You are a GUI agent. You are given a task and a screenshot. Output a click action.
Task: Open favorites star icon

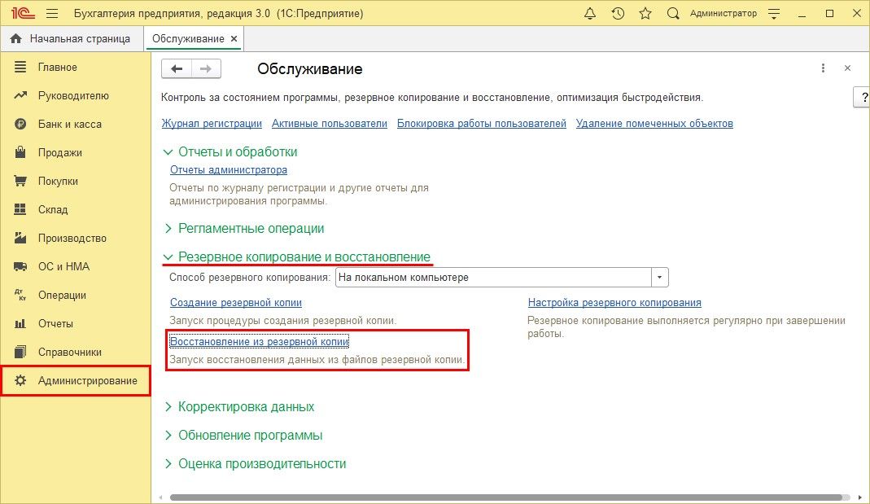[645, 14]
